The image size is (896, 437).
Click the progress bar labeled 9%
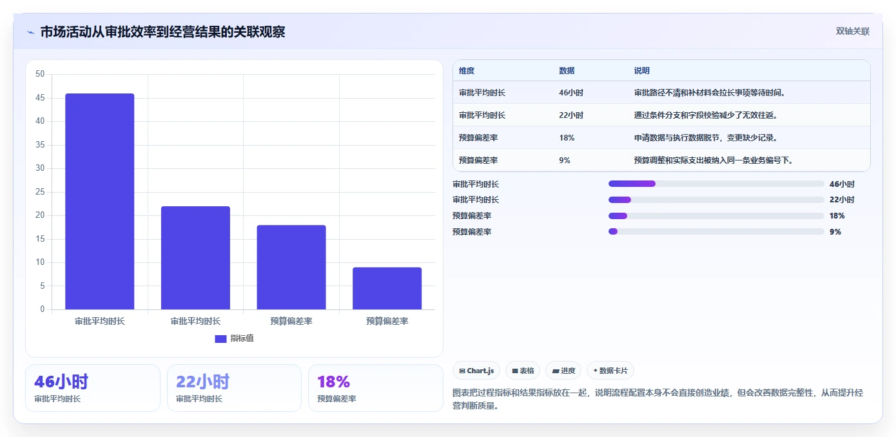pyautogui.click(x=716, y=231)
